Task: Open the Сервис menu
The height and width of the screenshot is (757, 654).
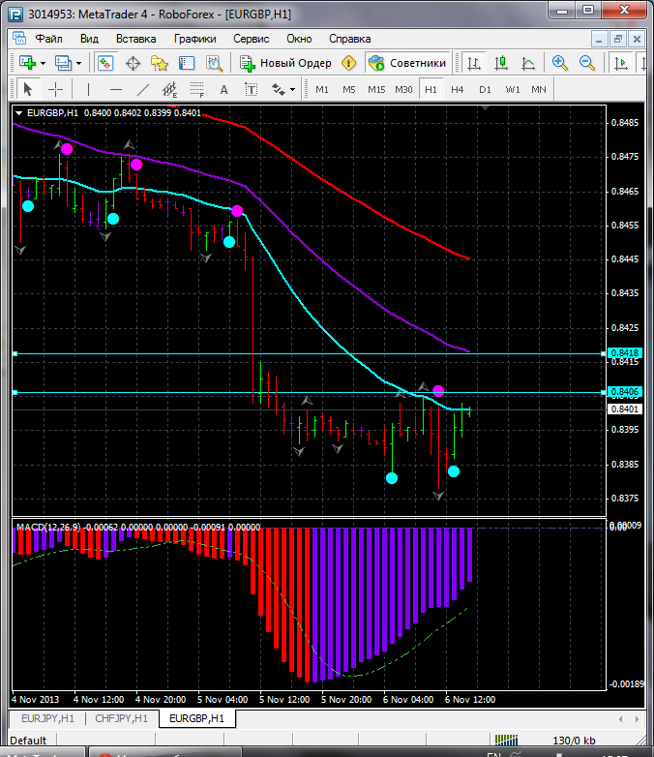Action: (x=251, y=39)
